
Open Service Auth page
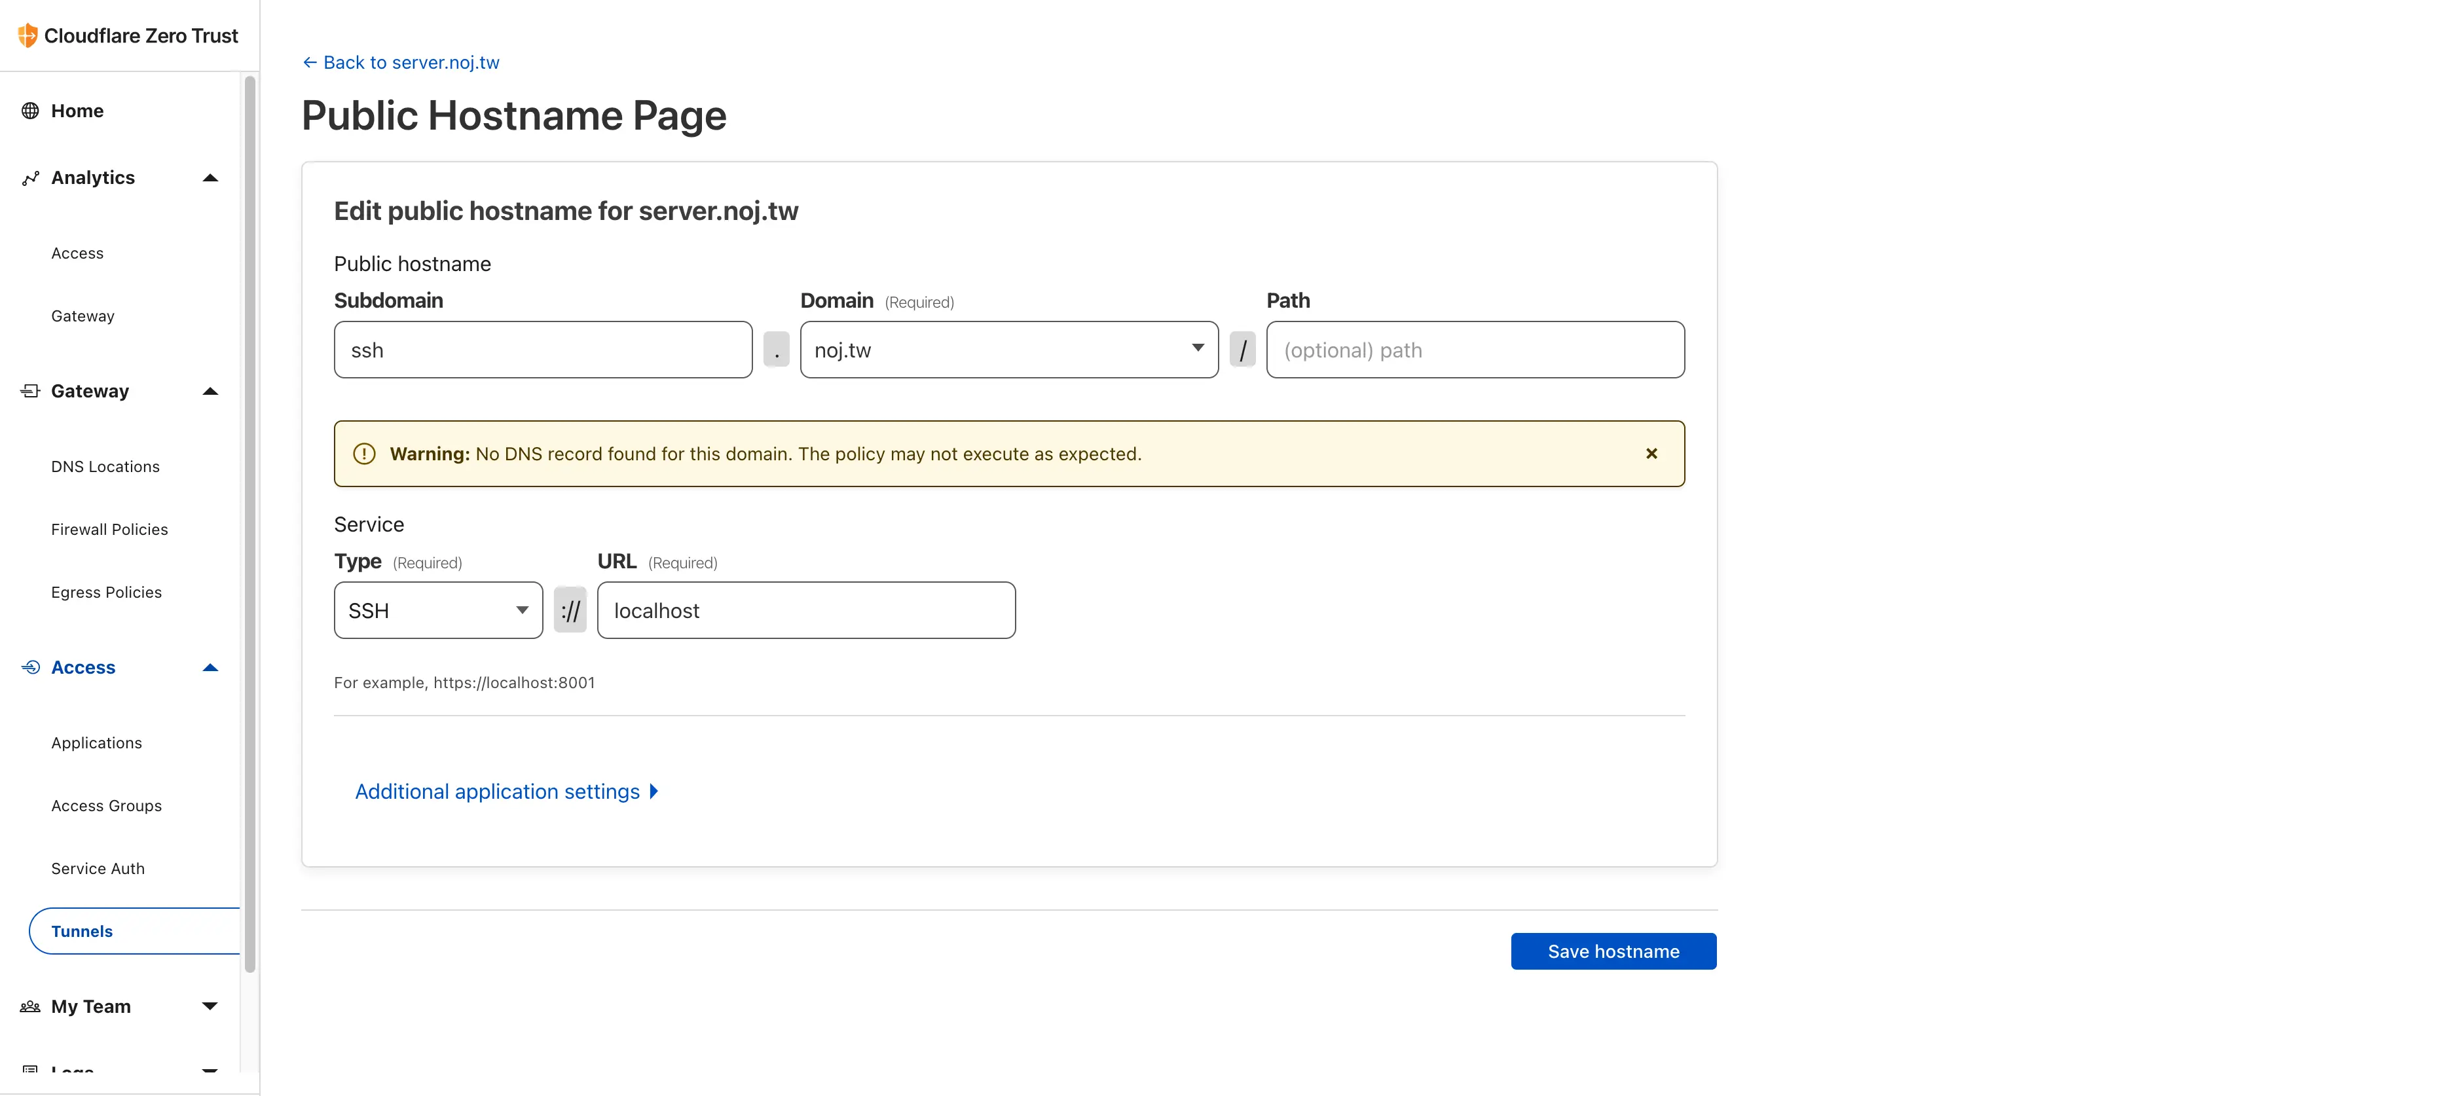(98, 868)
